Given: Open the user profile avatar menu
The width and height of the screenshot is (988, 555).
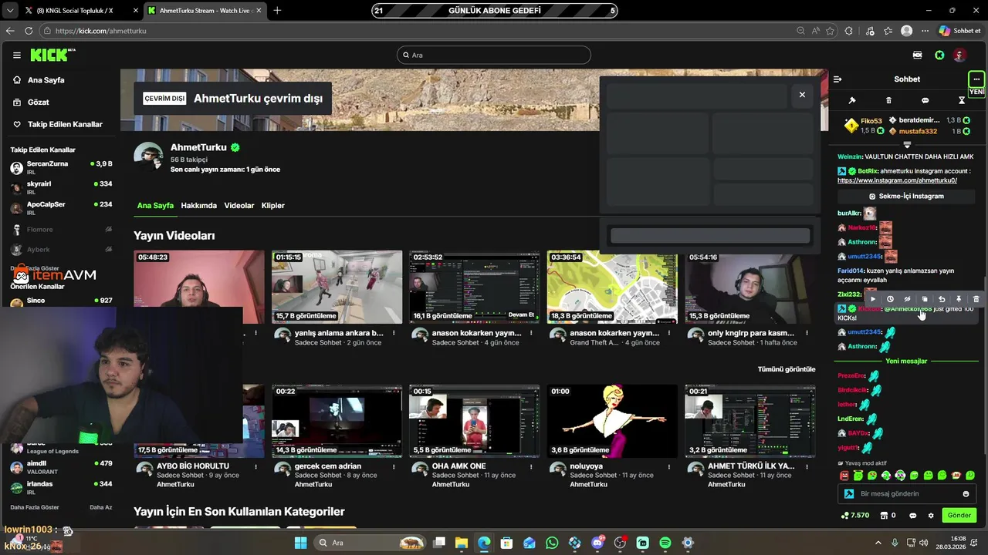Looking at the screenshot, I should [959, 55].
